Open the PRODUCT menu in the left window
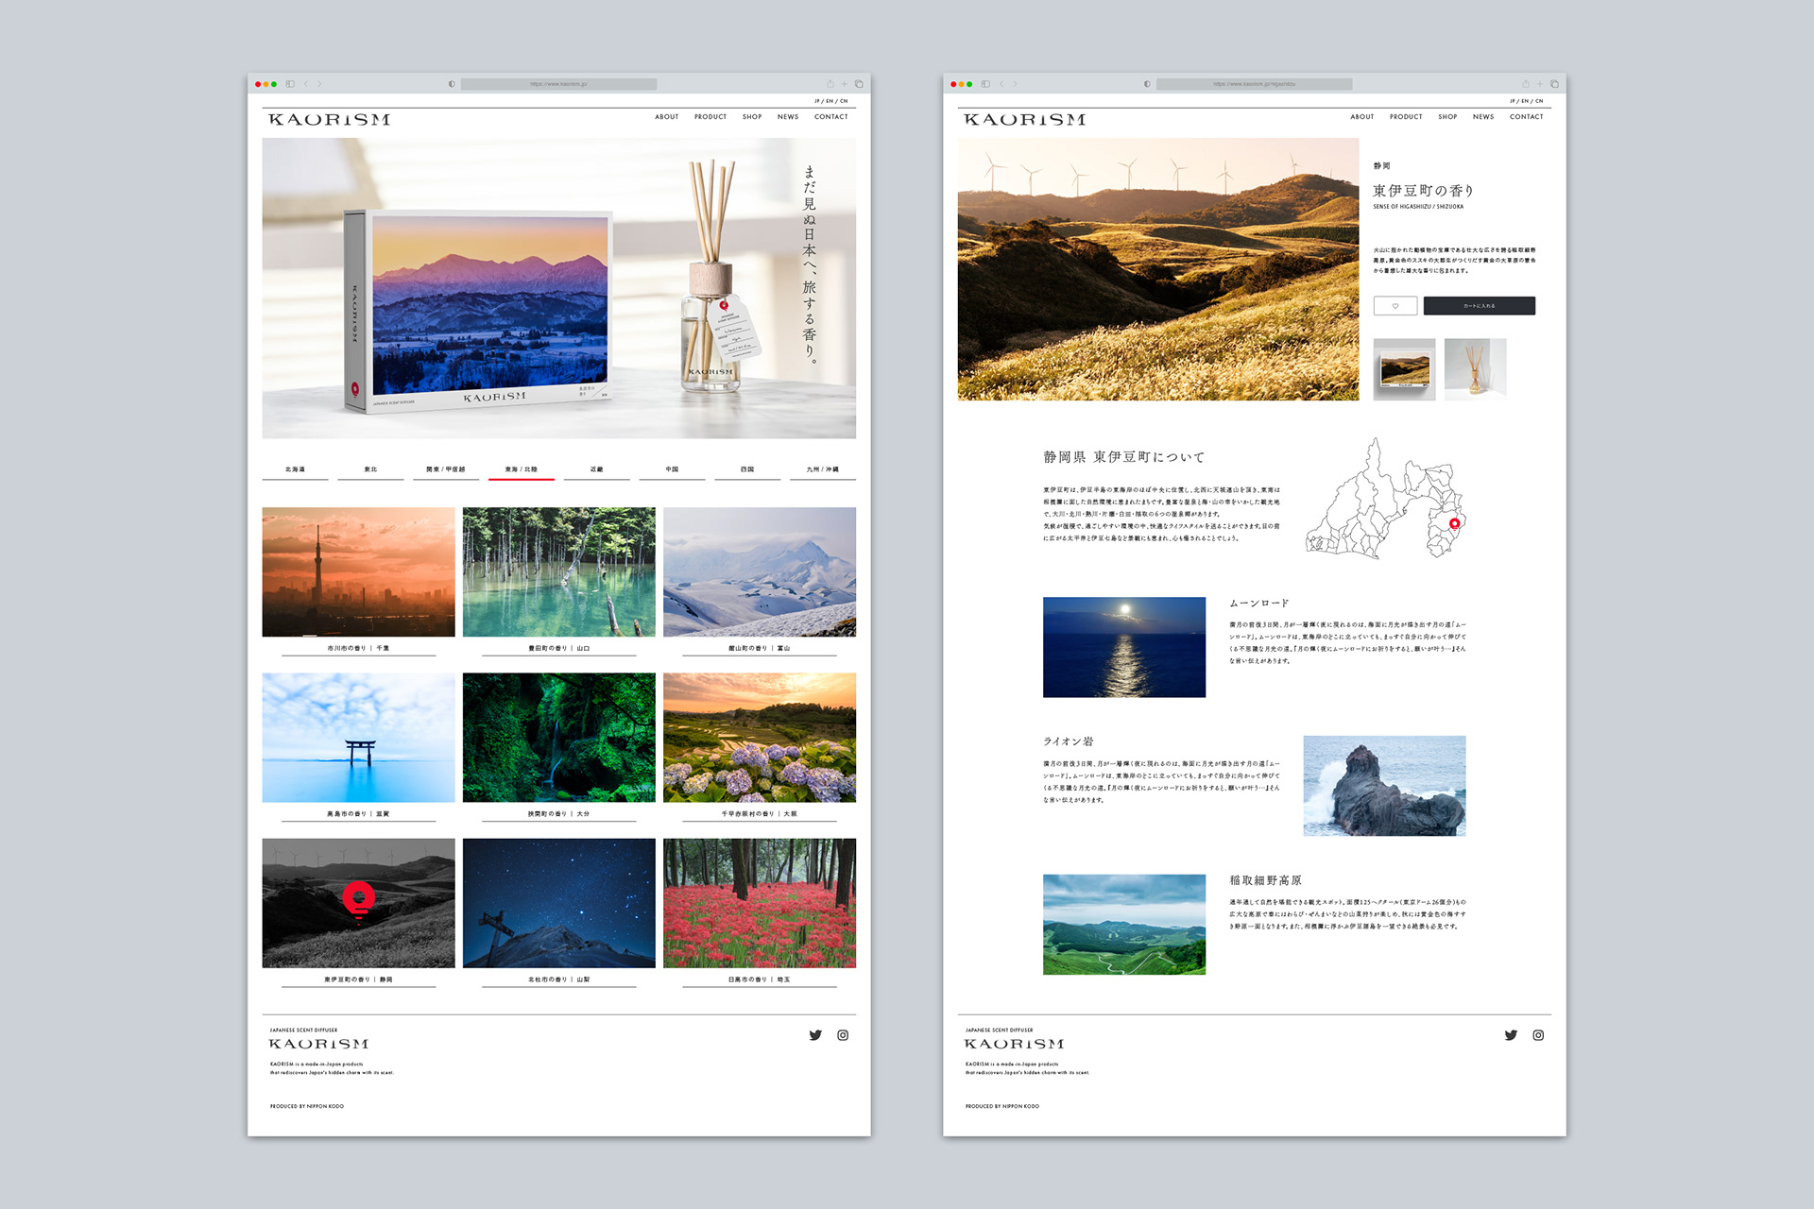1814x1209 pixels. click(x=710, y=117)
